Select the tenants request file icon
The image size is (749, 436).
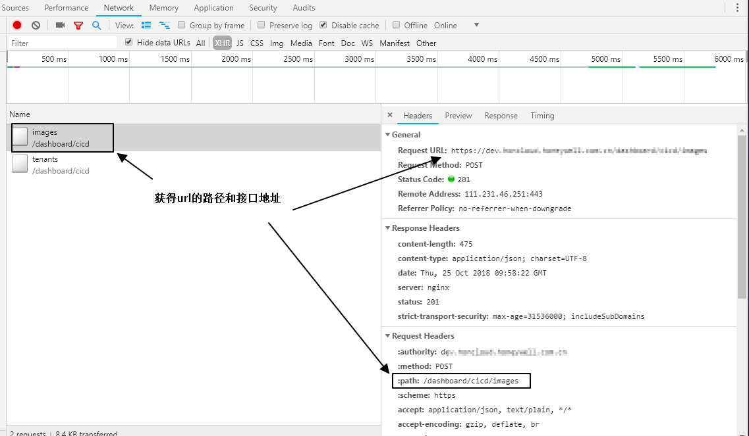point(20,164)
